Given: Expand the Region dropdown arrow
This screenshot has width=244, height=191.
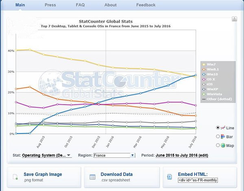Looking at the screenshot, I should pyautogui.click(x=133, y=155).
